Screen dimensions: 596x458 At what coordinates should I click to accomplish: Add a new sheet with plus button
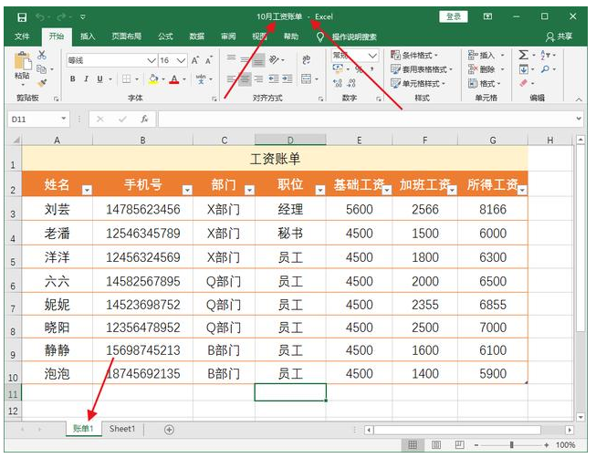click(169, 429)
